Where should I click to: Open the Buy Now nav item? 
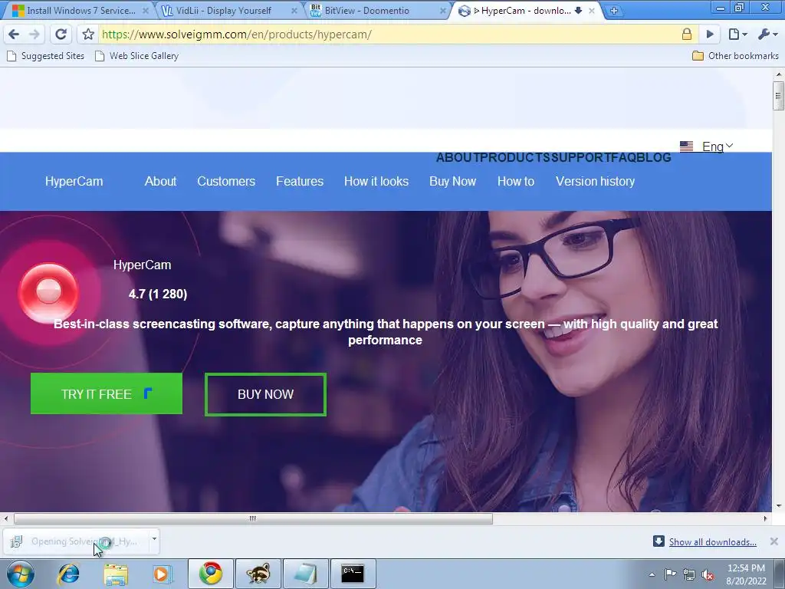(452, 181)
